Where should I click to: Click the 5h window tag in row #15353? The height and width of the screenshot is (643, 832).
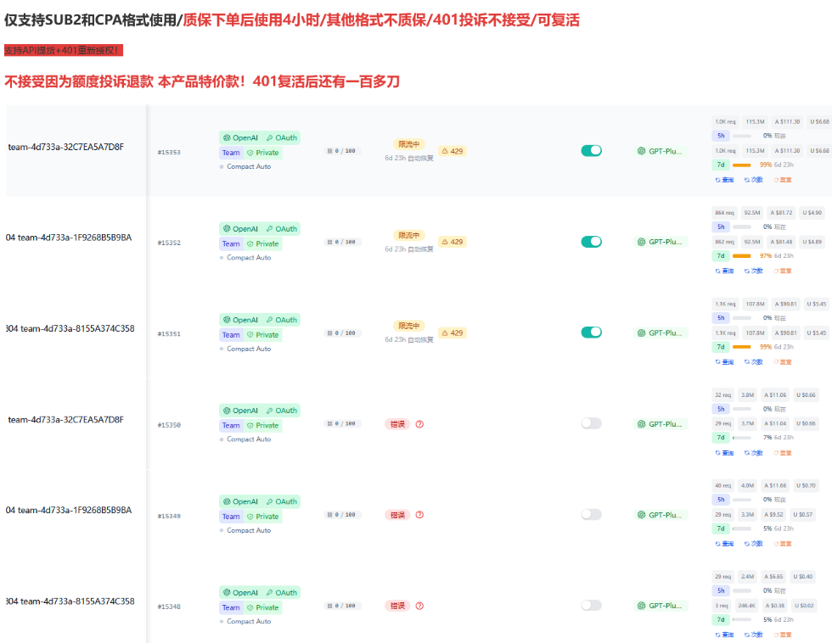pos(721,136)
